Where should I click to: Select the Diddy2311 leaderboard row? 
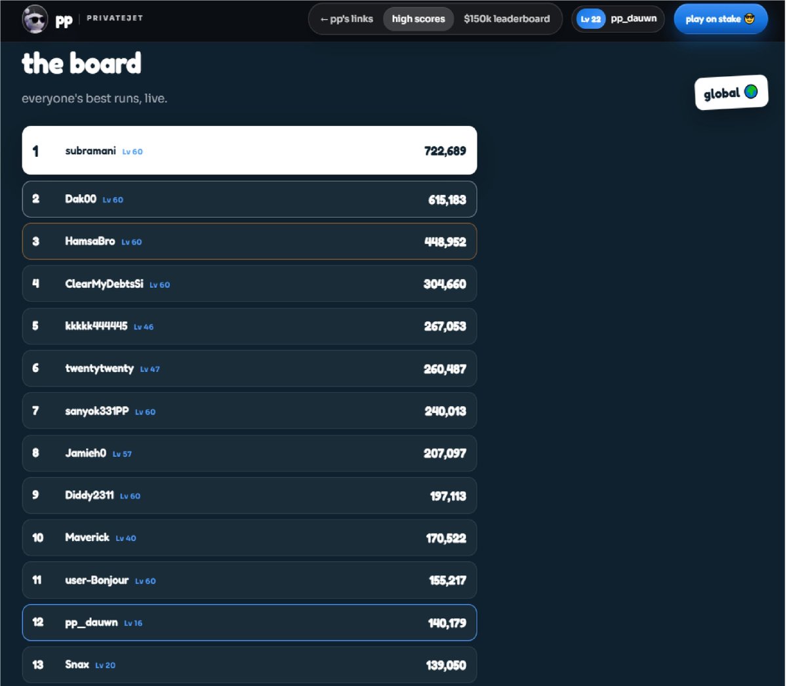[x=249, y=495]
